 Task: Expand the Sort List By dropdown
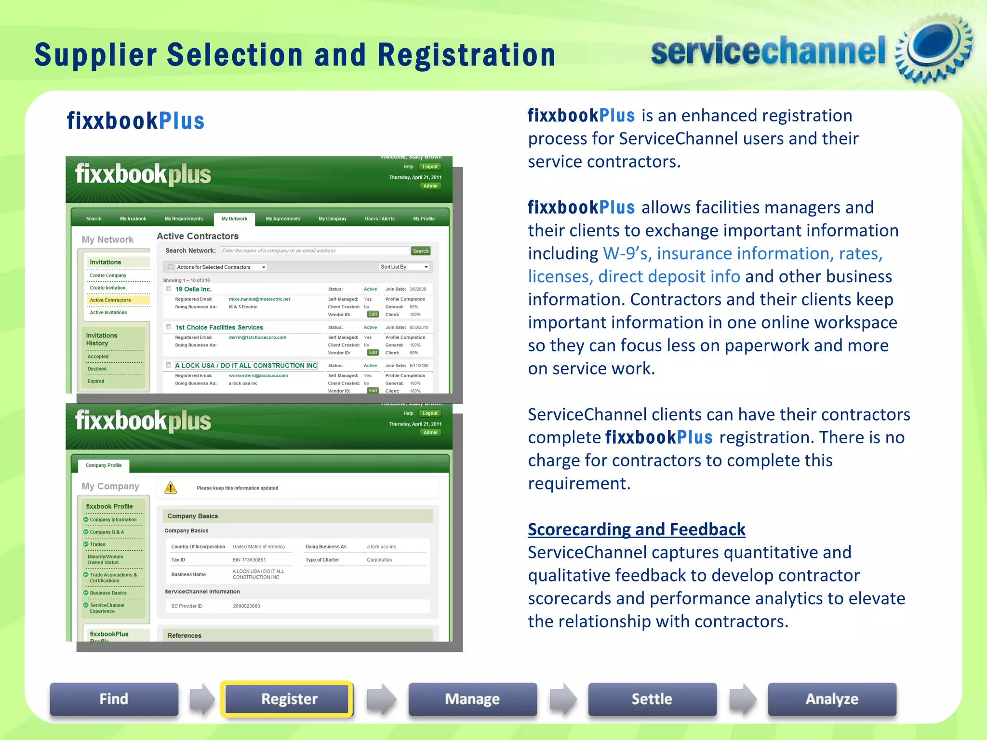click(x=404, y=267)
